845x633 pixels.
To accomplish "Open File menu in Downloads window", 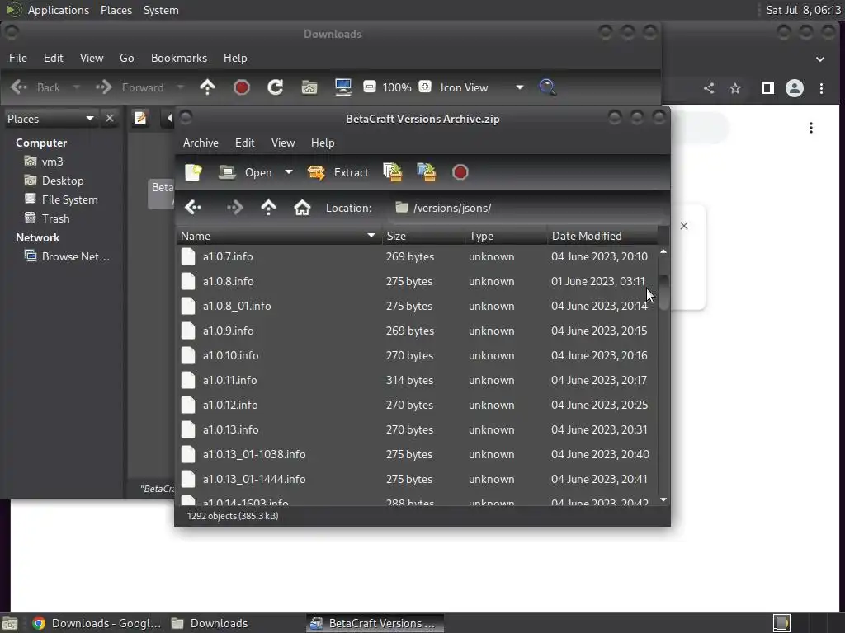I will (x=18, y=59).
